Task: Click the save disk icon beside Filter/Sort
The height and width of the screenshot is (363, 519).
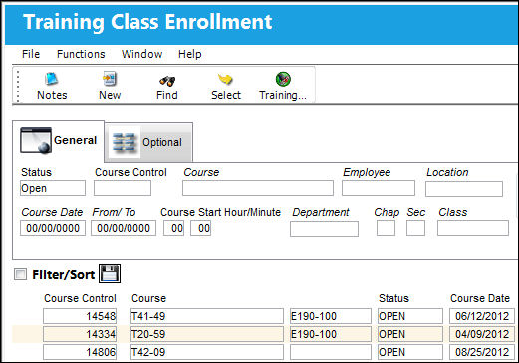Action: 110,273
